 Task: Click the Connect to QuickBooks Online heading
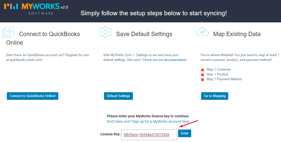[x=49, y=34]
